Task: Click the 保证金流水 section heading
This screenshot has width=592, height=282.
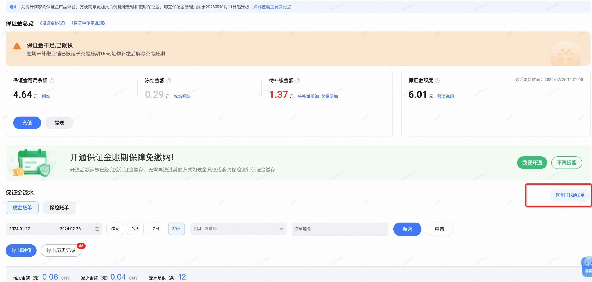Action: coord(20,193)
